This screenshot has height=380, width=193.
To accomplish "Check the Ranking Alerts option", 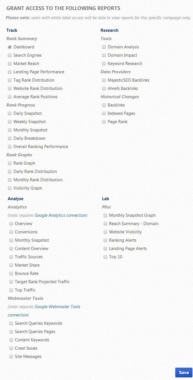I will tap(105, 240).
